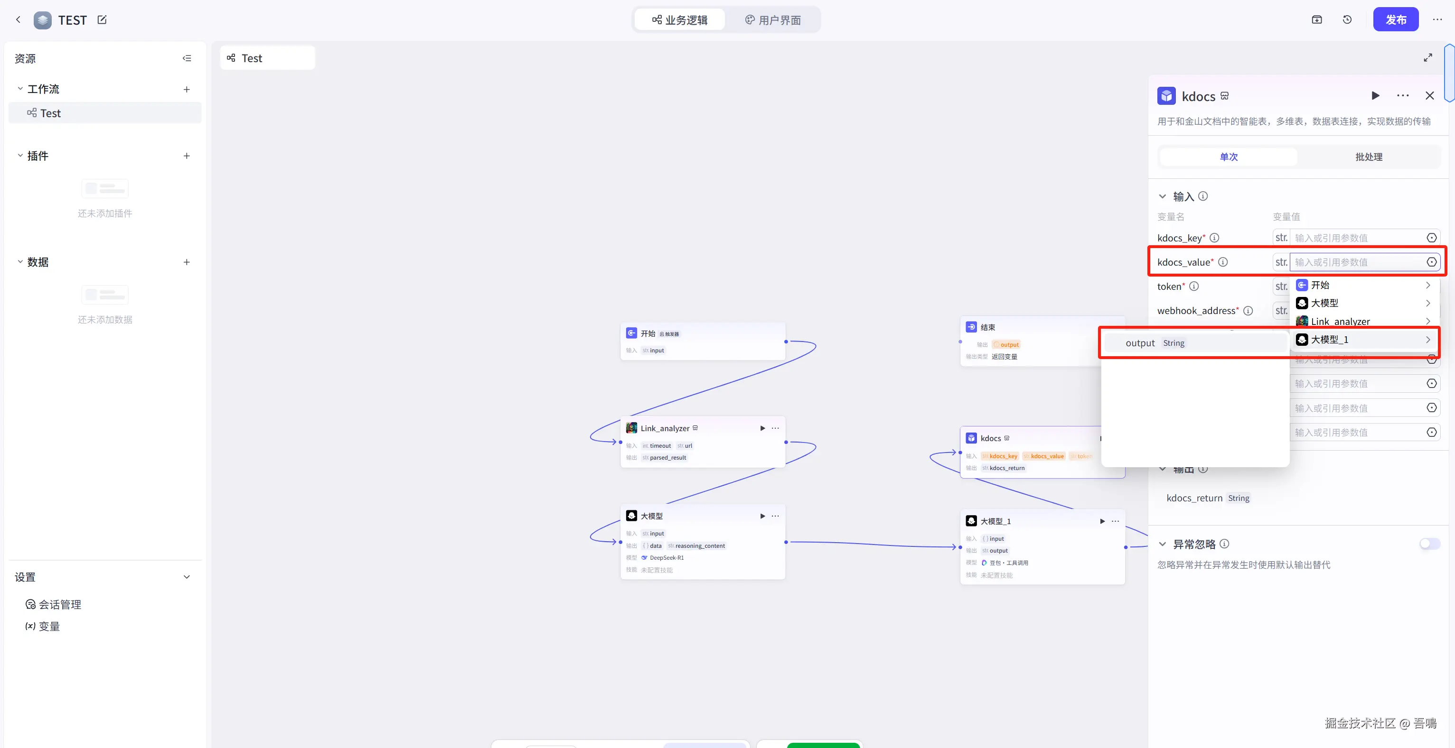Image resolution: width=1455 pixels, height=748 pixels.
Task: Click the 发布 publish button
Action: point(1395,20)
